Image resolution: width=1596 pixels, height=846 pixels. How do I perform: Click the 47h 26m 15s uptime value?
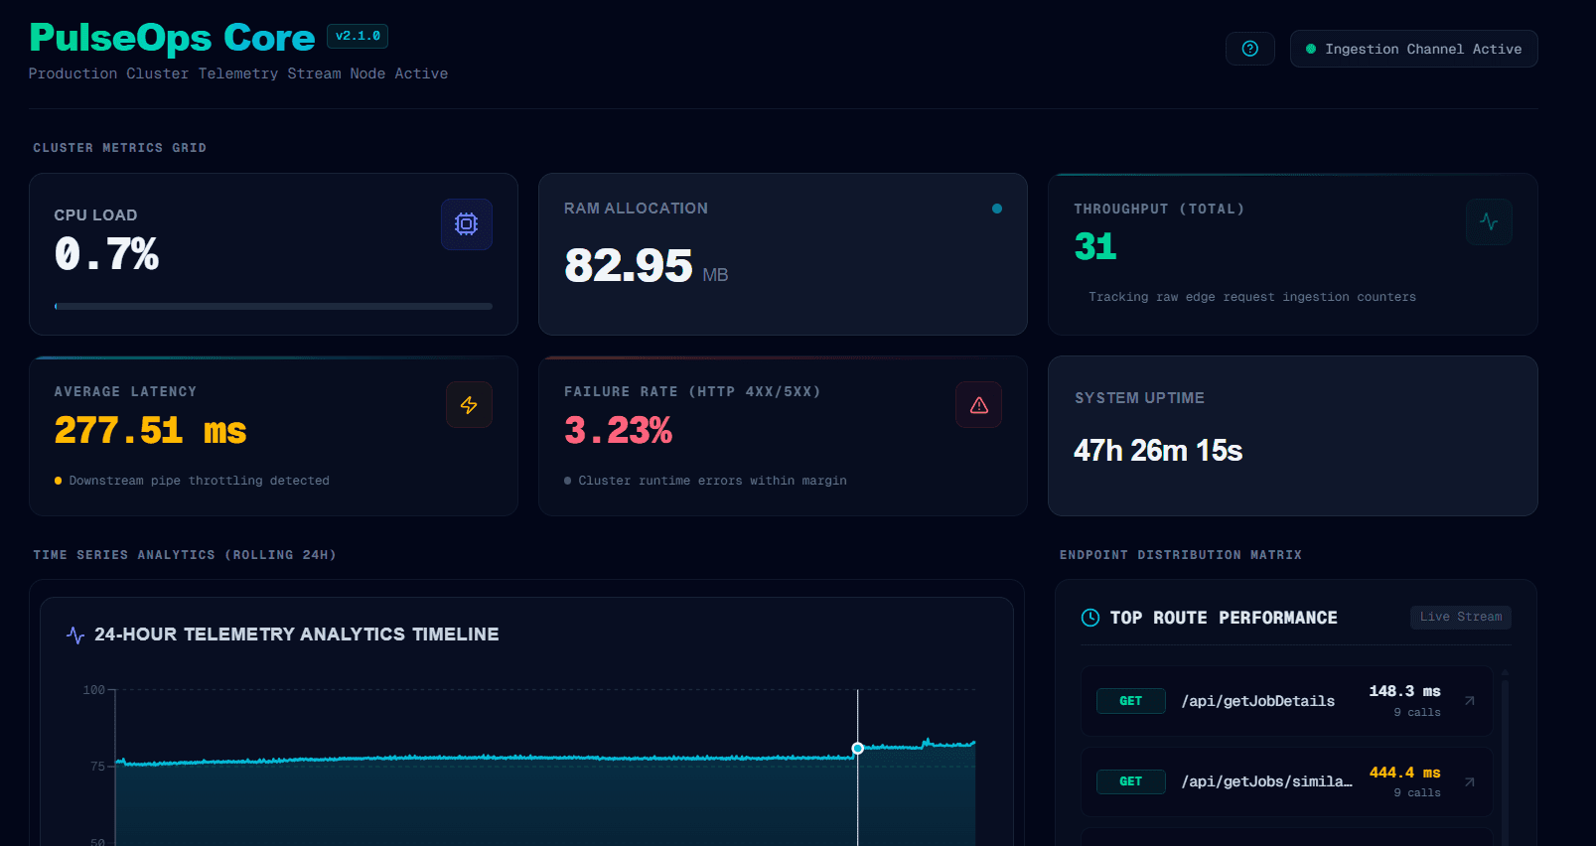pyautogui.click(x=1158, y=451)
